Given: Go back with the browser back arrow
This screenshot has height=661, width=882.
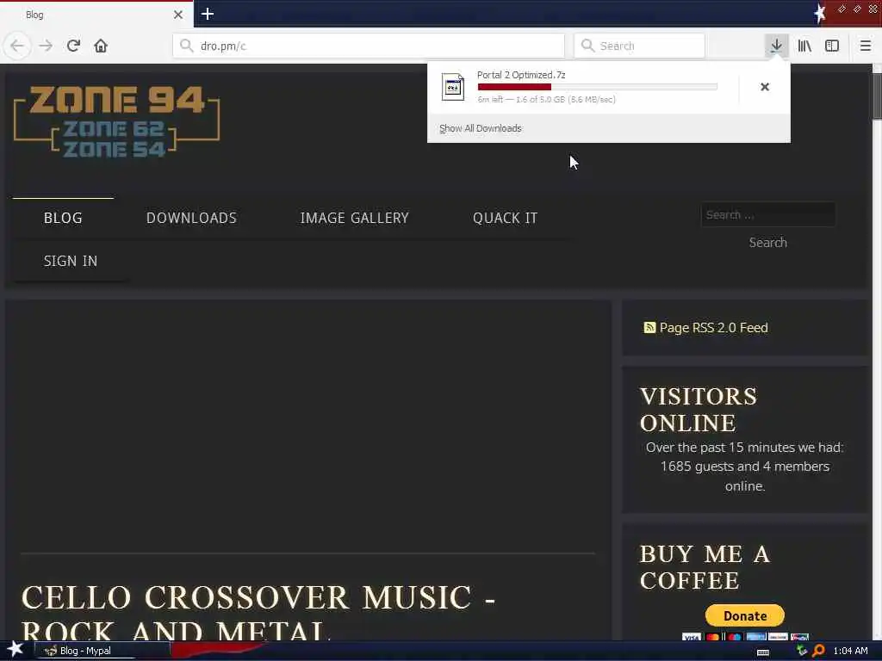Looking at the screenshot, I should pos(17,46).
